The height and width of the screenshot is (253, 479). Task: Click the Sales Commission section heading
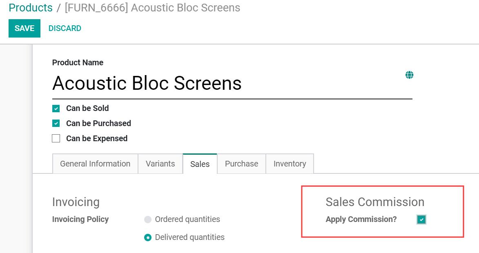(x=375, y=202)
